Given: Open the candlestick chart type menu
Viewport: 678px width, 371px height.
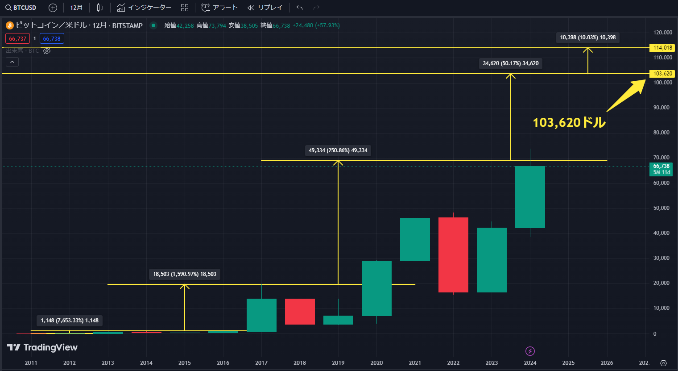Looking at the screenshot, I should click(100, 8).
